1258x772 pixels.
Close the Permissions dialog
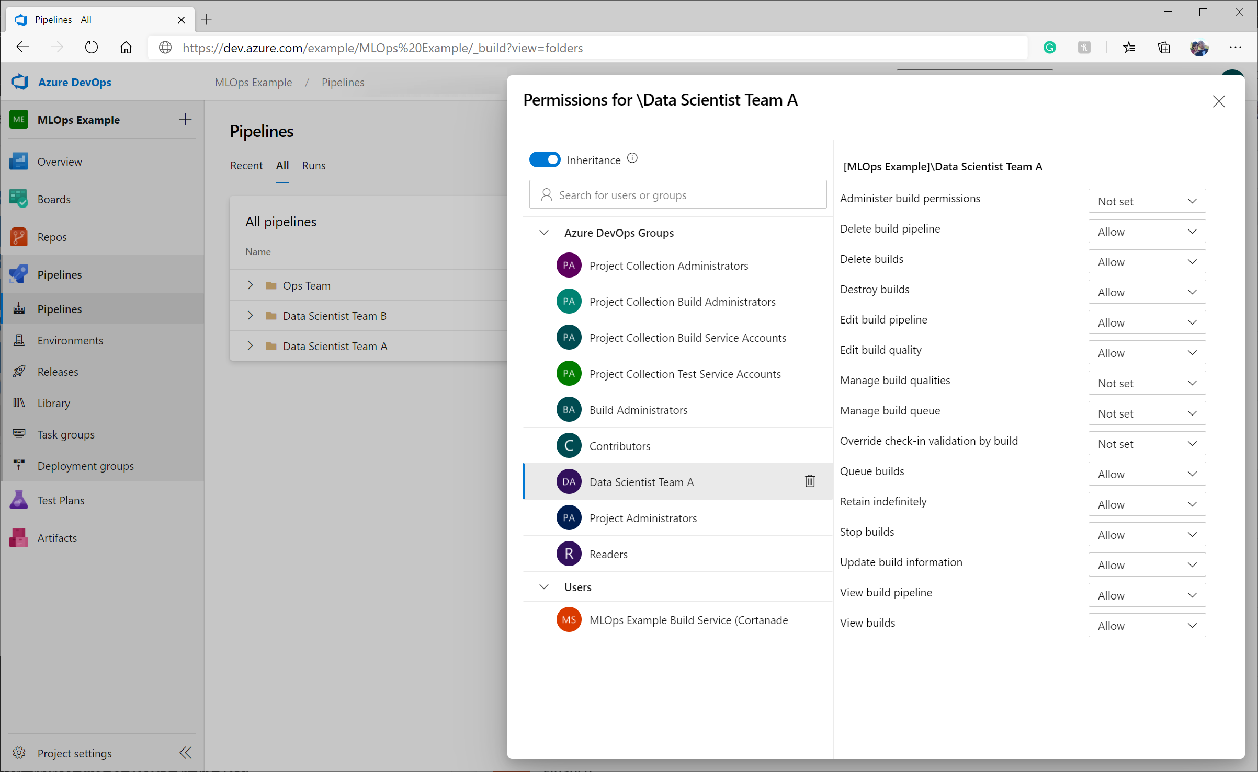tap(1219, 101)
